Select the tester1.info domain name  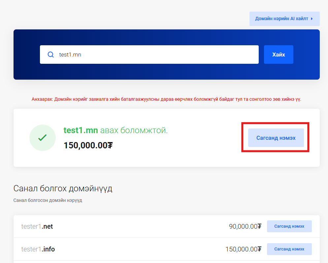tap(38, 249)
